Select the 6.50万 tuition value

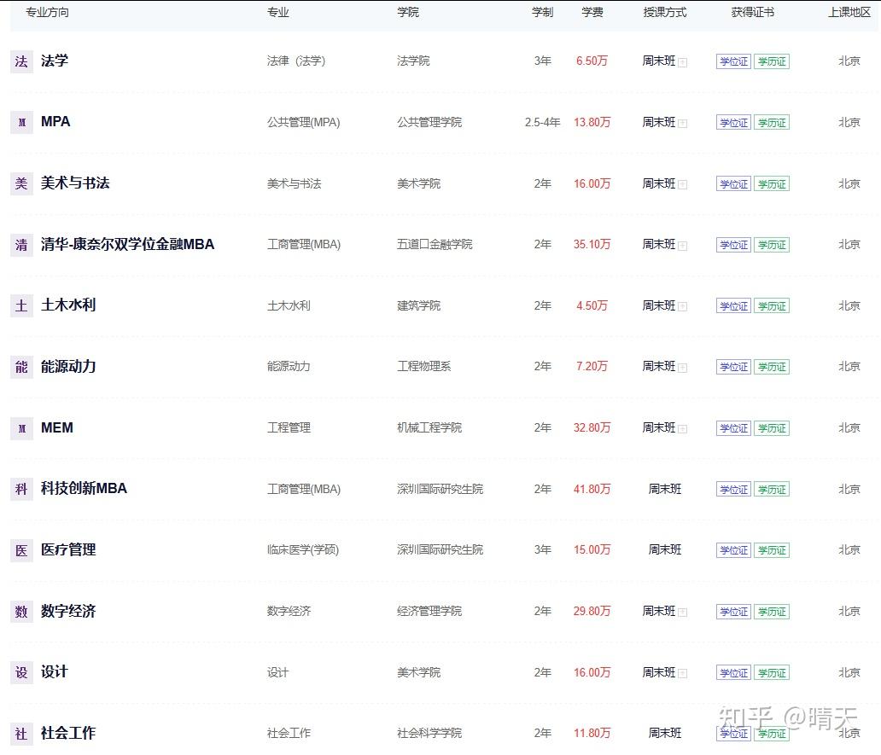(592, 61)
